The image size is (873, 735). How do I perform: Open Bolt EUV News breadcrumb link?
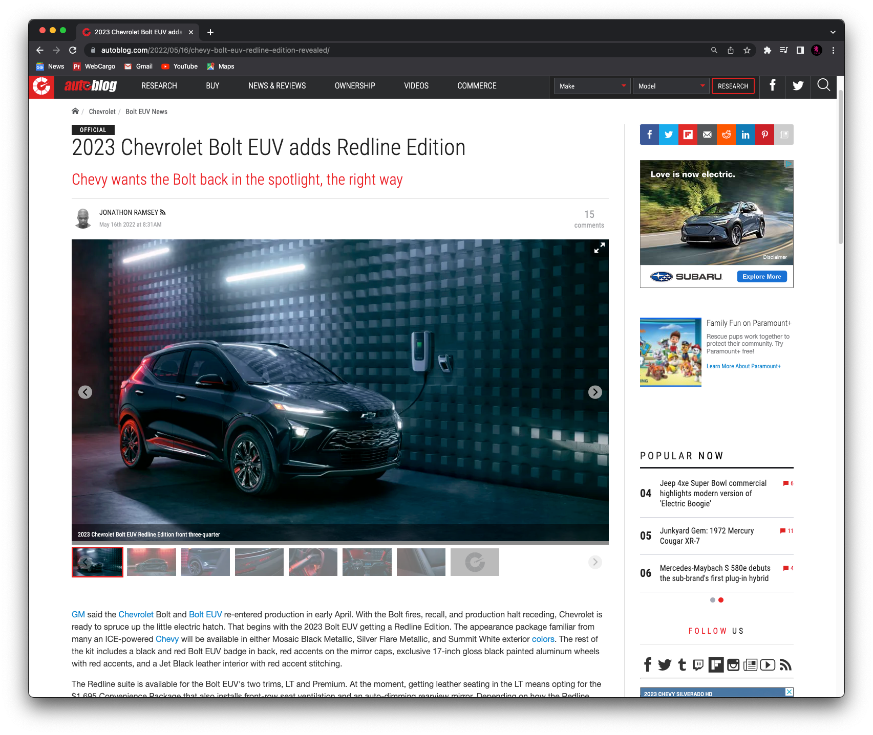pos(146,112)
